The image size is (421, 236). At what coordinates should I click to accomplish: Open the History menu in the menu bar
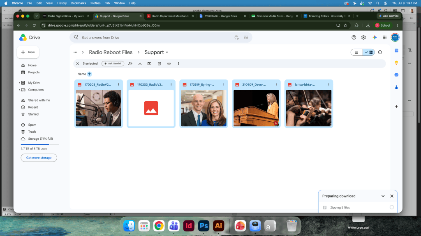62,3
